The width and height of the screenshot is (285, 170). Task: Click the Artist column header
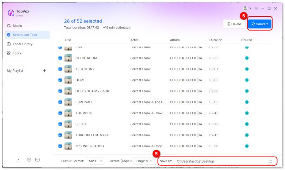[134, 40]
